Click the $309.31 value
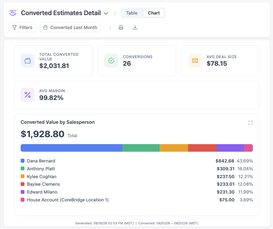This screenshot has height=229, width=273. pos(226,169)
